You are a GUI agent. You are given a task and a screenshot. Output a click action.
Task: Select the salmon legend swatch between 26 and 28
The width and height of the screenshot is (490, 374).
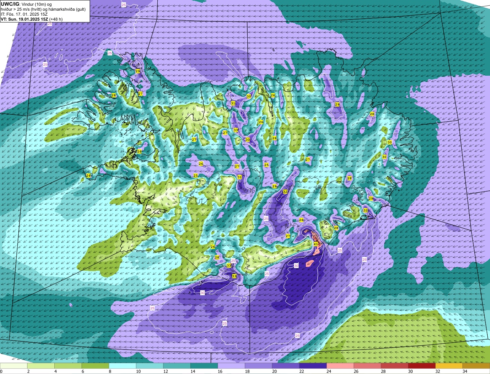(x=367, y=366)
